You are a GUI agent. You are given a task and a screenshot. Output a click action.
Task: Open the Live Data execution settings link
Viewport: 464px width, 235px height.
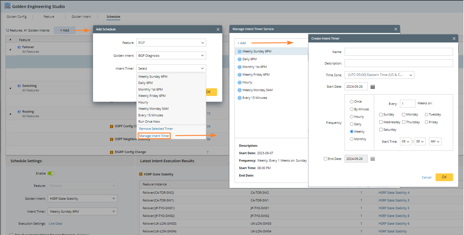coord(55,224)
